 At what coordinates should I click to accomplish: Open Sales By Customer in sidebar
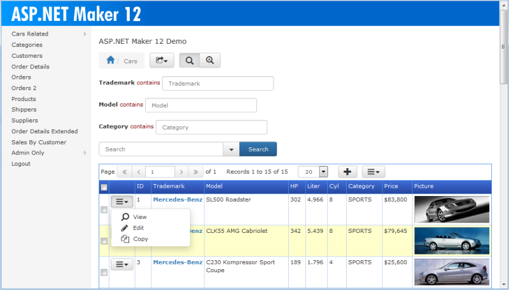(39, 142)
